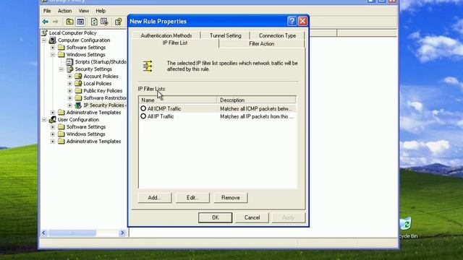
Task: Click the Cancel button
Action: 252,217
